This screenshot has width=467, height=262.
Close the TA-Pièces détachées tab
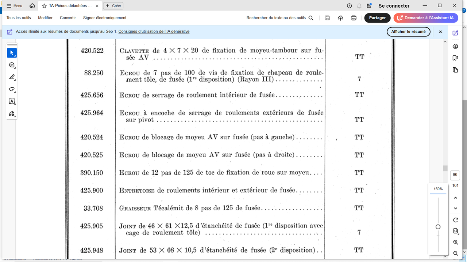point(97,6)
